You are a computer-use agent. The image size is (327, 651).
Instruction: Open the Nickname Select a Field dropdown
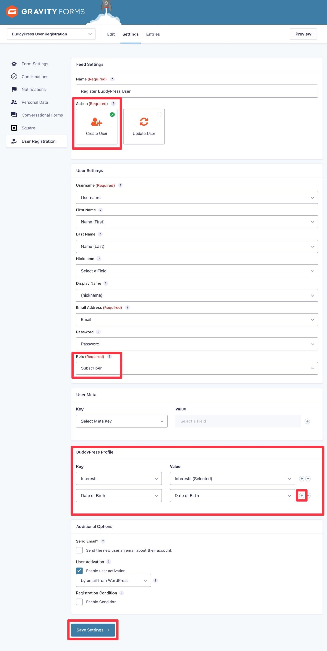tap(197, 271)
